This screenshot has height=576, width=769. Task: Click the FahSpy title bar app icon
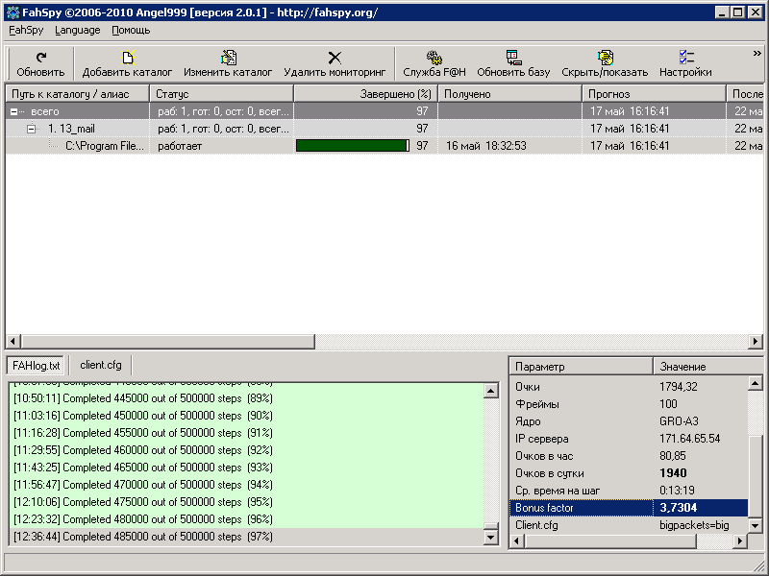tap(12, 12)
